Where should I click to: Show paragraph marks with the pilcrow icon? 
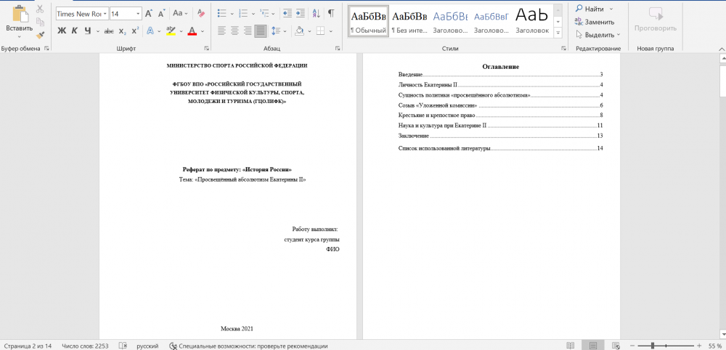click(x=331, y=13)
